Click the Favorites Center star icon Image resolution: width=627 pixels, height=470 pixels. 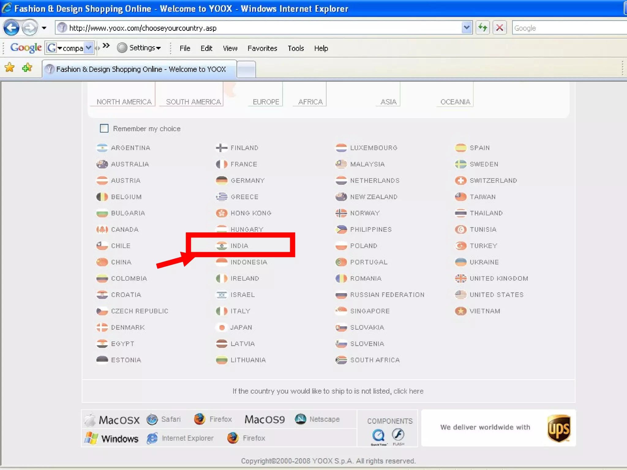pos(10,67)
